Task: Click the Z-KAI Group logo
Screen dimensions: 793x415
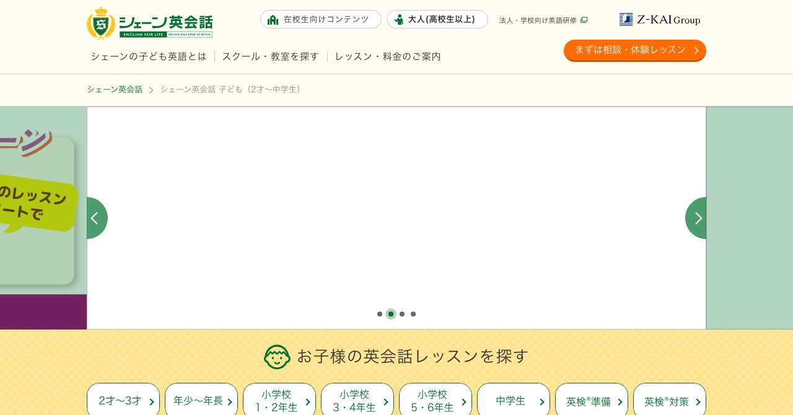Action: coord(660,19)
